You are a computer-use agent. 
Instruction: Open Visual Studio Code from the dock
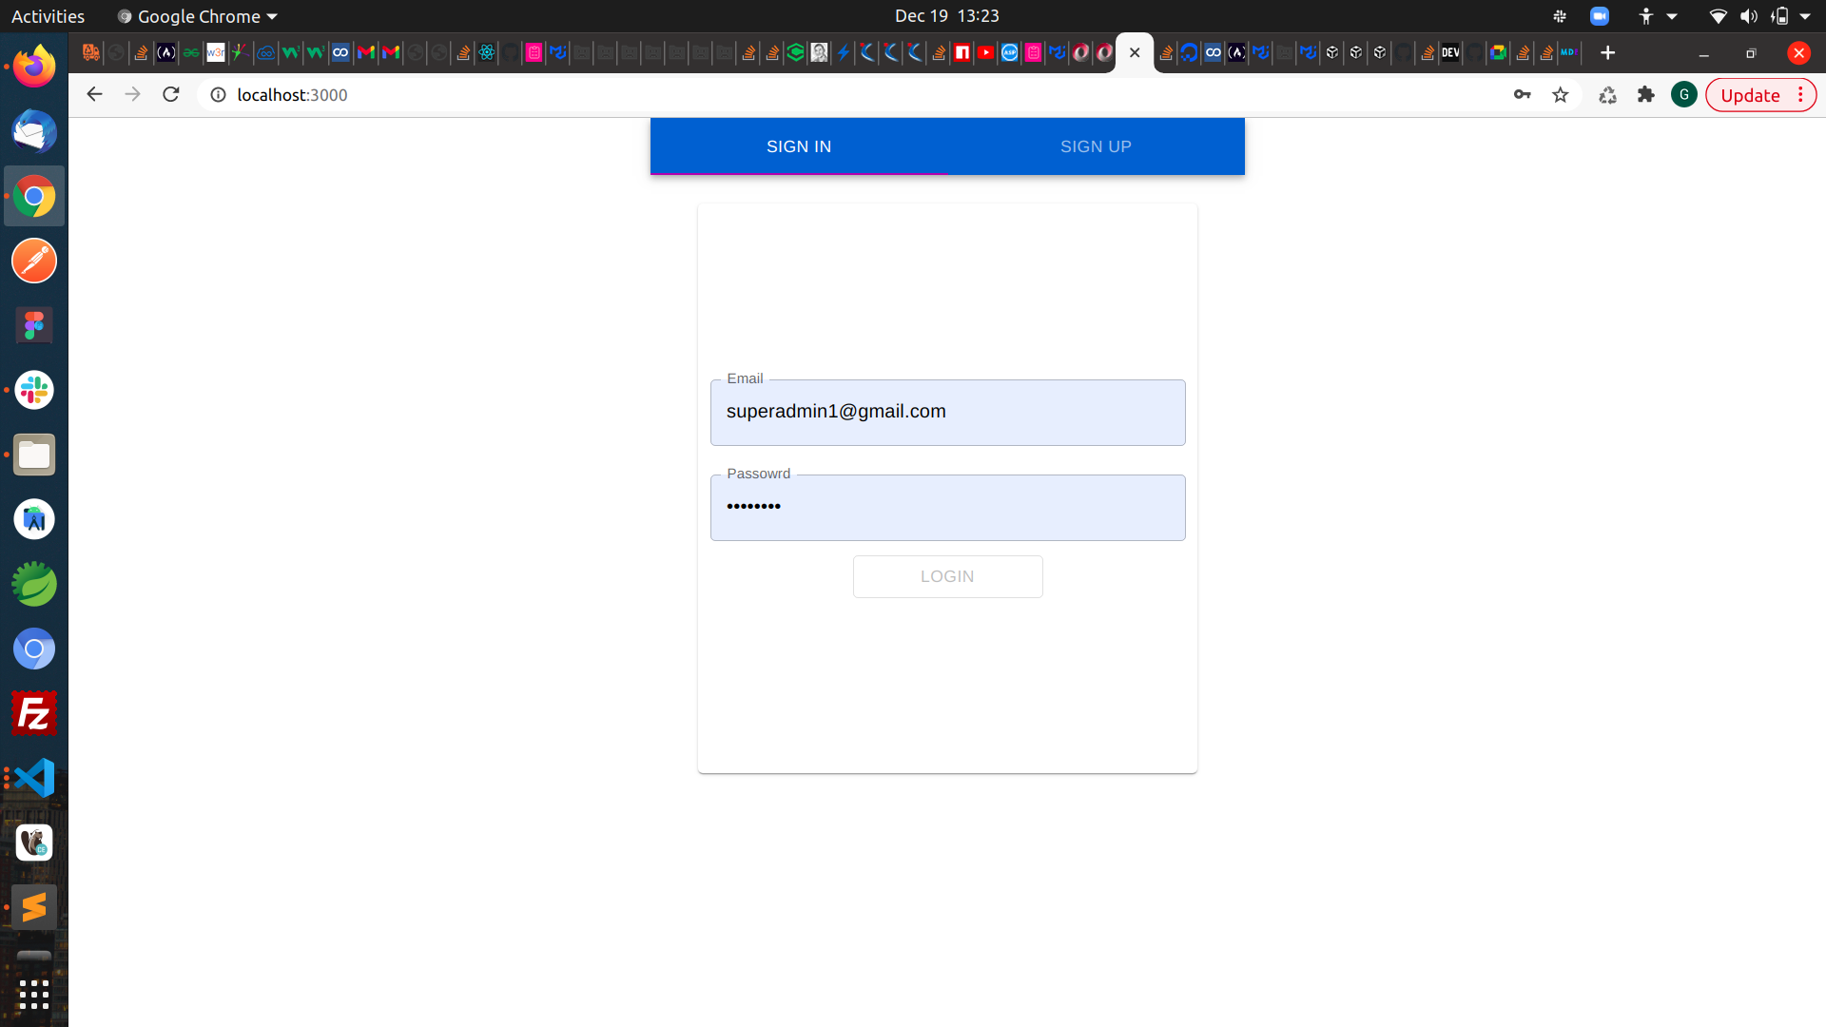pyautogui.click(x=34, y=778)
